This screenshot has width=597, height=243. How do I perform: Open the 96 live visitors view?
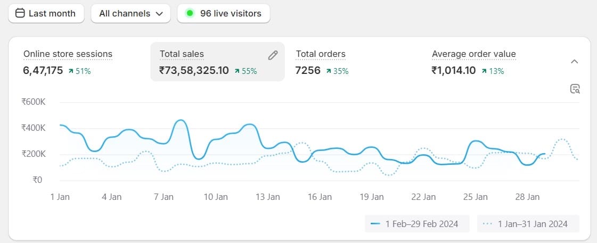click(x=224, y=13)
